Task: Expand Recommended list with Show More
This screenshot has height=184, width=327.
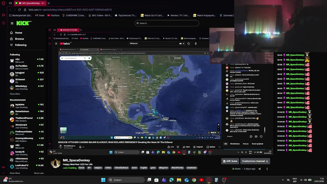Action: pyautogui.click(x=15, y=173)
